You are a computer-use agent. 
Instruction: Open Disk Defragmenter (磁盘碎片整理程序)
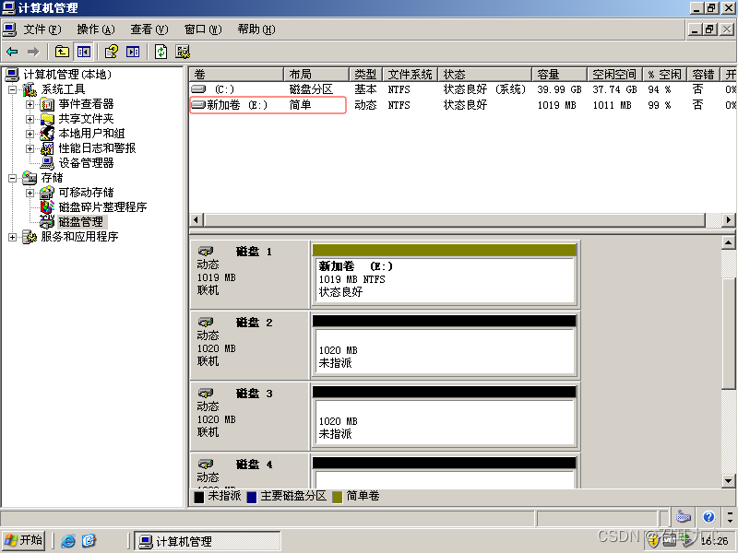[x=102, y=206]
